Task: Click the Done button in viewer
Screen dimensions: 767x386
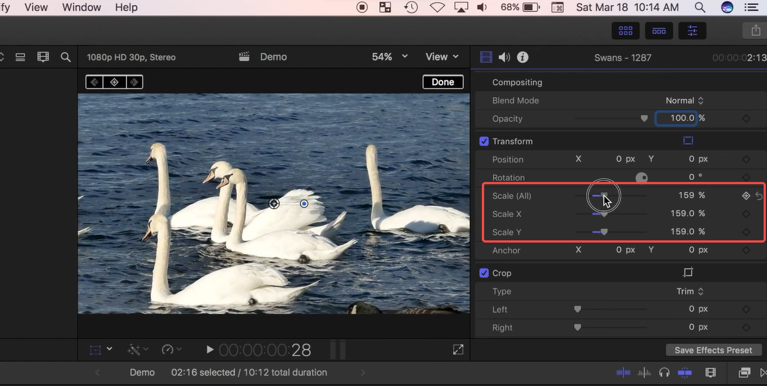Action: [x=443, y=82]
